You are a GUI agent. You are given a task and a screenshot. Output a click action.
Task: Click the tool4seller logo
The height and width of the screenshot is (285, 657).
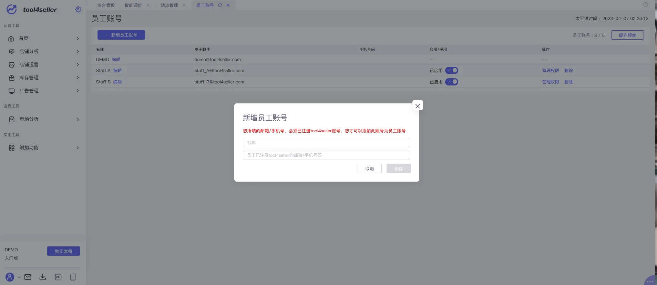point(31,9)
